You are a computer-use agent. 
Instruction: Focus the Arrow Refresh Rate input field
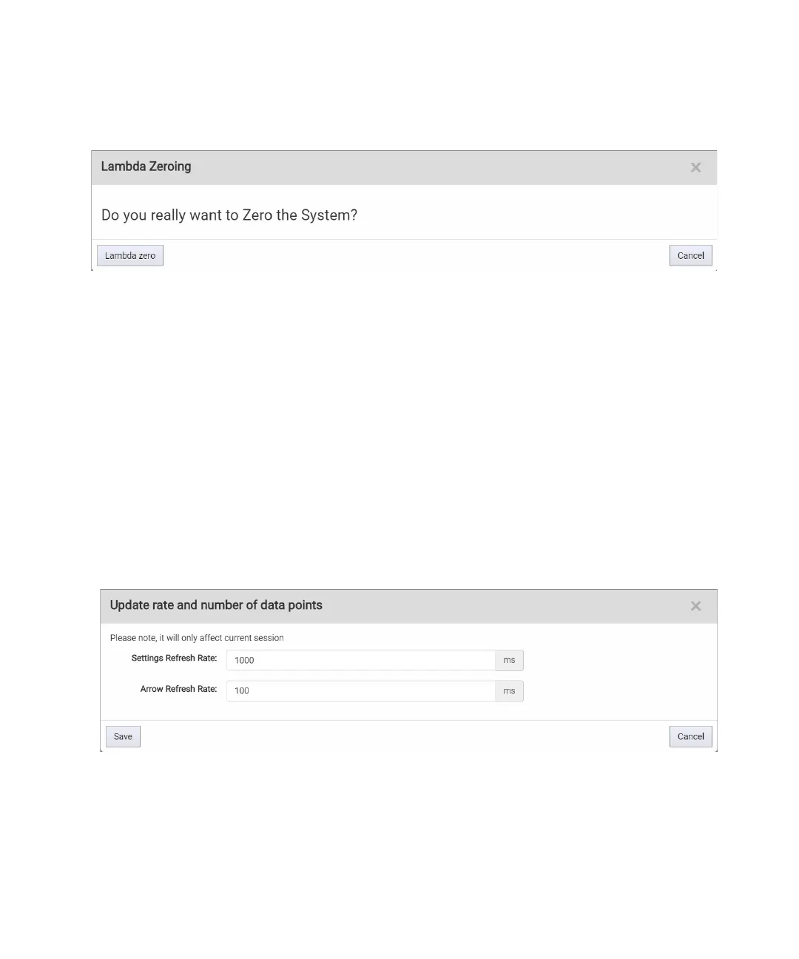coord(360,690)
